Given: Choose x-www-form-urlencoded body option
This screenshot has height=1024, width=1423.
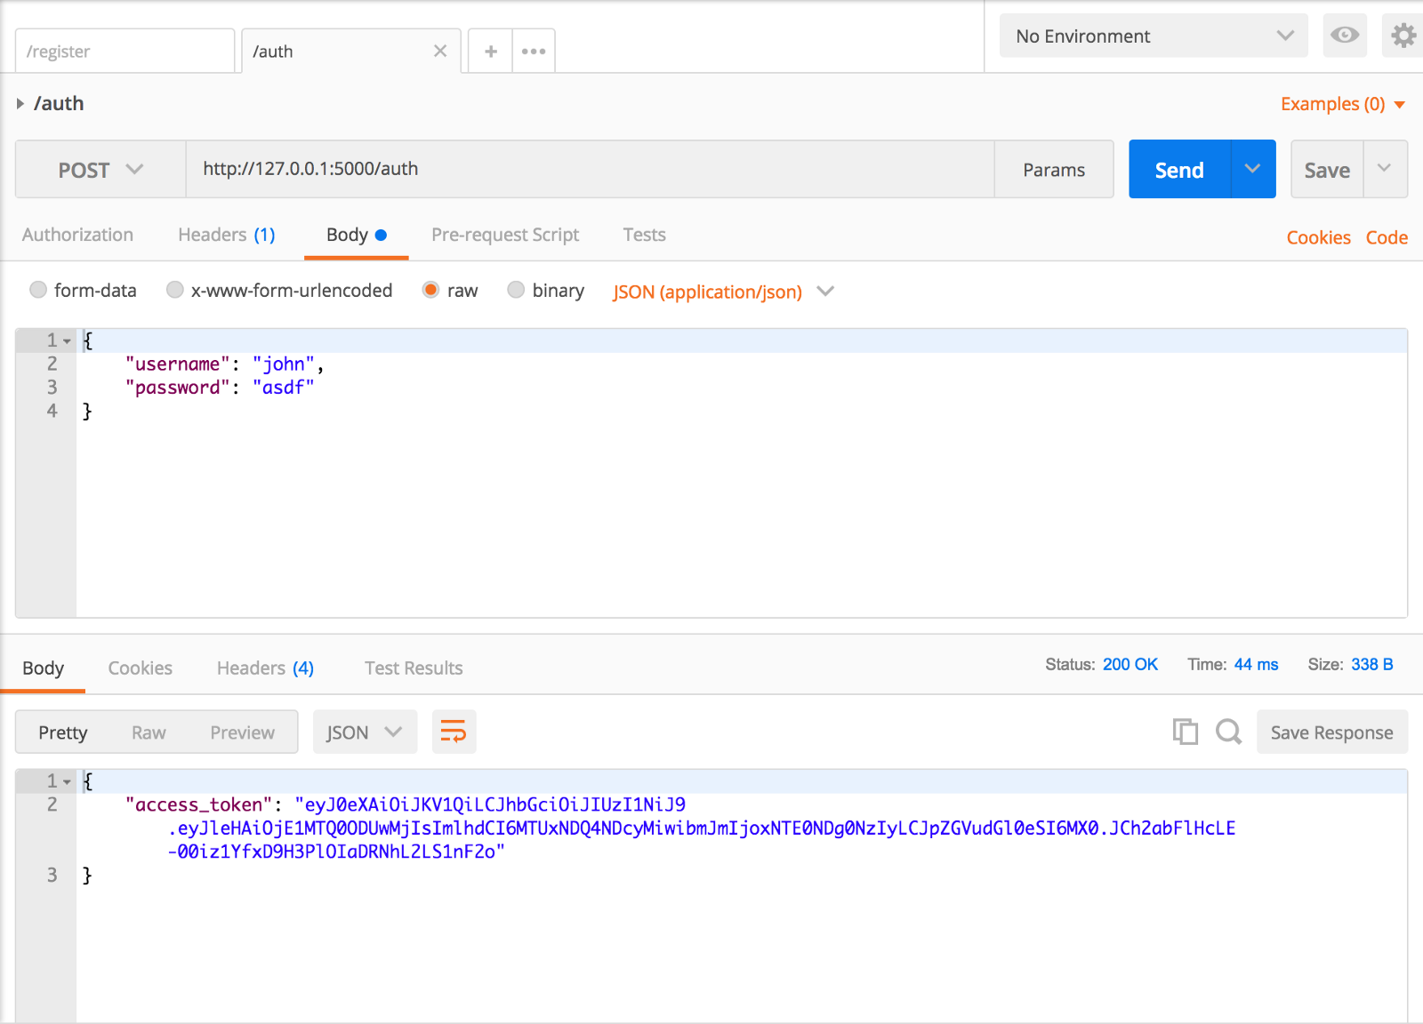Looking at the screenshot, I should click(175, 290).
